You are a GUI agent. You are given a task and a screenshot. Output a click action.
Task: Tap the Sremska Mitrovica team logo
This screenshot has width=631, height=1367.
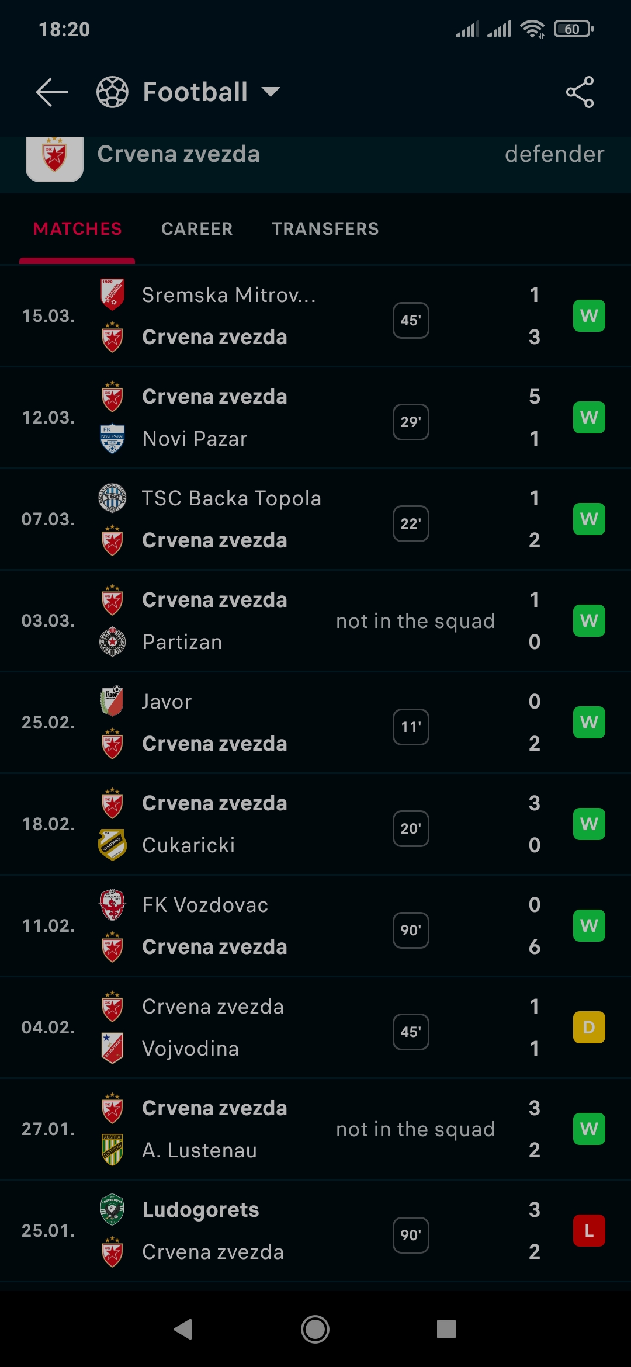[x=112, y=294]
